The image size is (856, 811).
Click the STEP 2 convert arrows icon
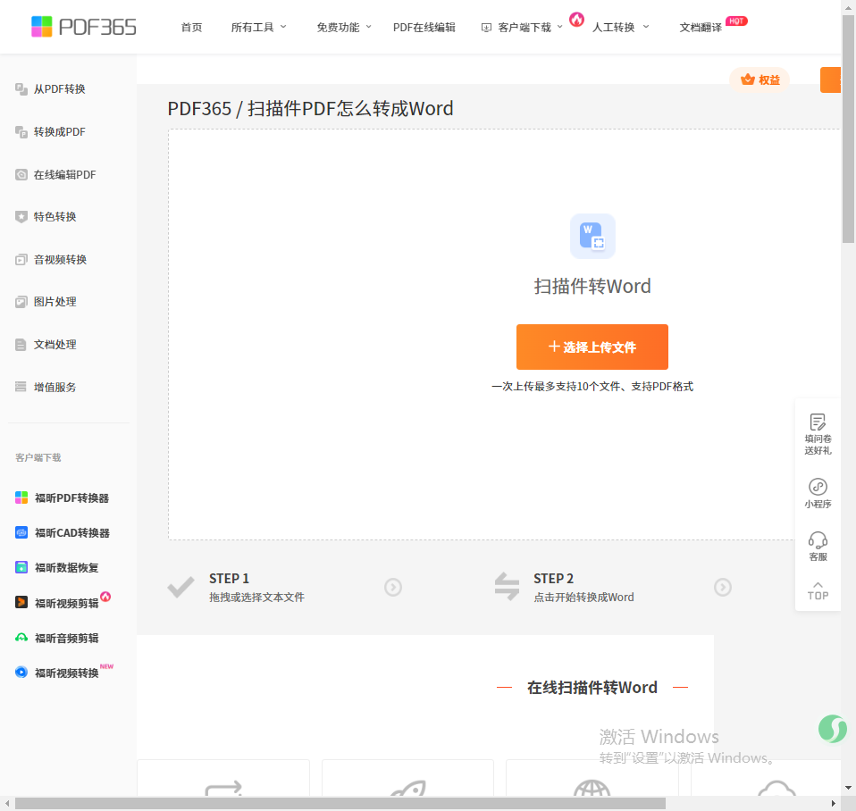pyautogui.click(x=507, y=587)
